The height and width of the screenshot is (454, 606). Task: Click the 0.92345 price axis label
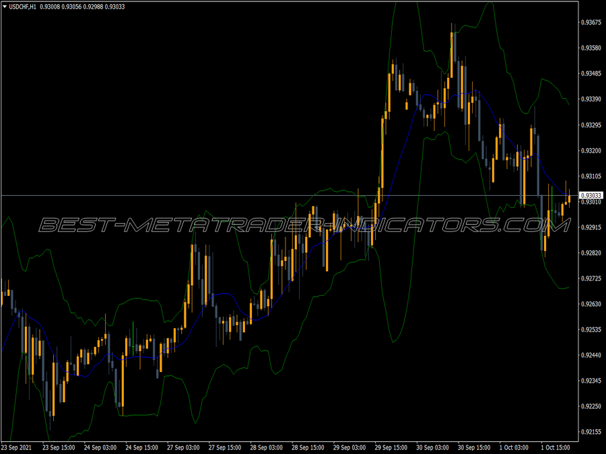tap(591, 381)
